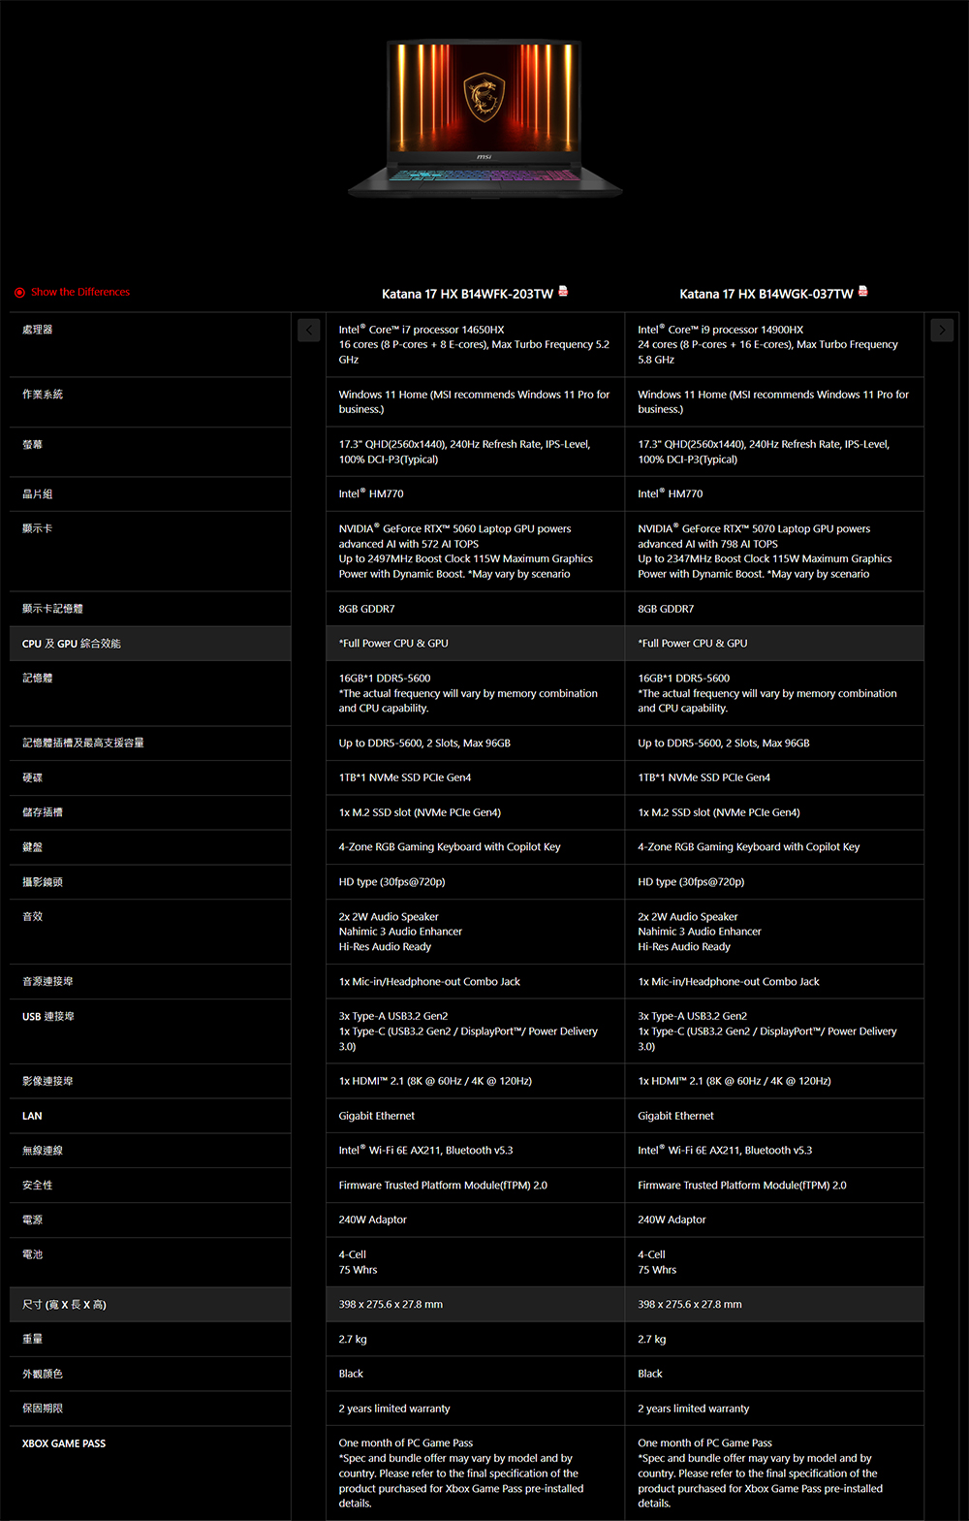The width and height of the screenshot is (969, 1521).
Task: Open PDF icon beside Katana 17 HX B14WGK-037TW
Action: (x=862, y=292)
